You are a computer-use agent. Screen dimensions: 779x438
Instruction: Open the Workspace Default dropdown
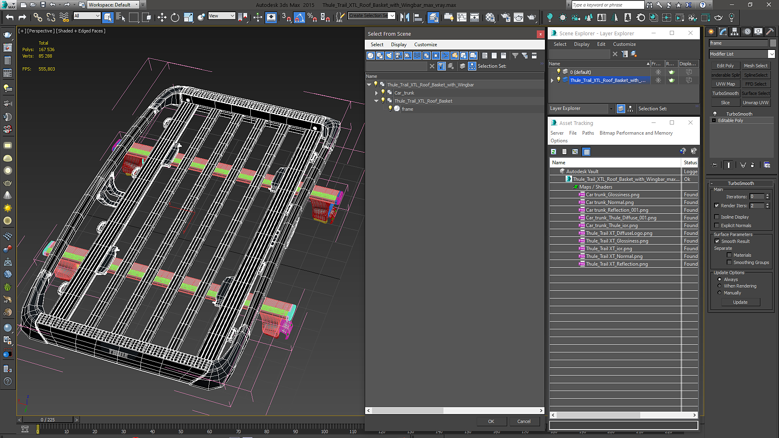pos(113,5)
